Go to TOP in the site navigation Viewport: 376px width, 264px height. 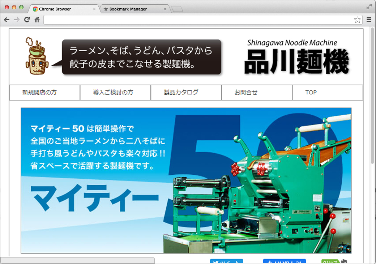pyautogui.click(x=328, y=93)
